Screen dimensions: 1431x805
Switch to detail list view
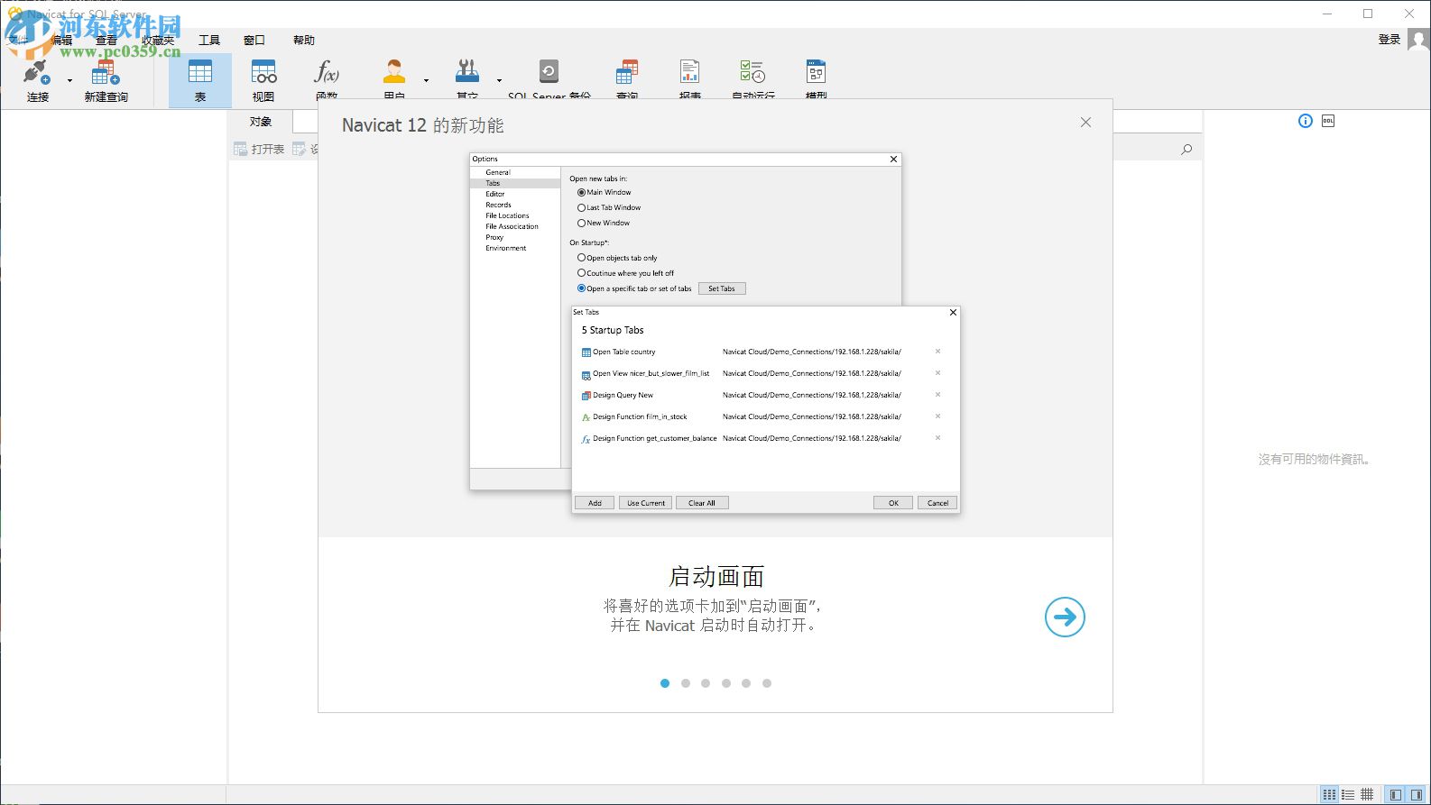[1348, 794]
